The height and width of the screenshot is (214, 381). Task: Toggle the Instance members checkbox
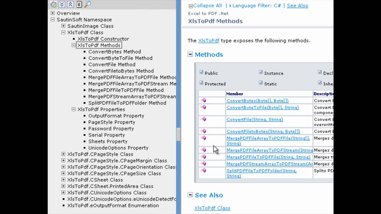(261, 72)
